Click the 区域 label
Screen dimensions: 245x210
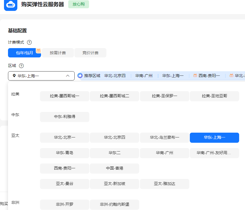pyautogui.click(x=12, y=66)
